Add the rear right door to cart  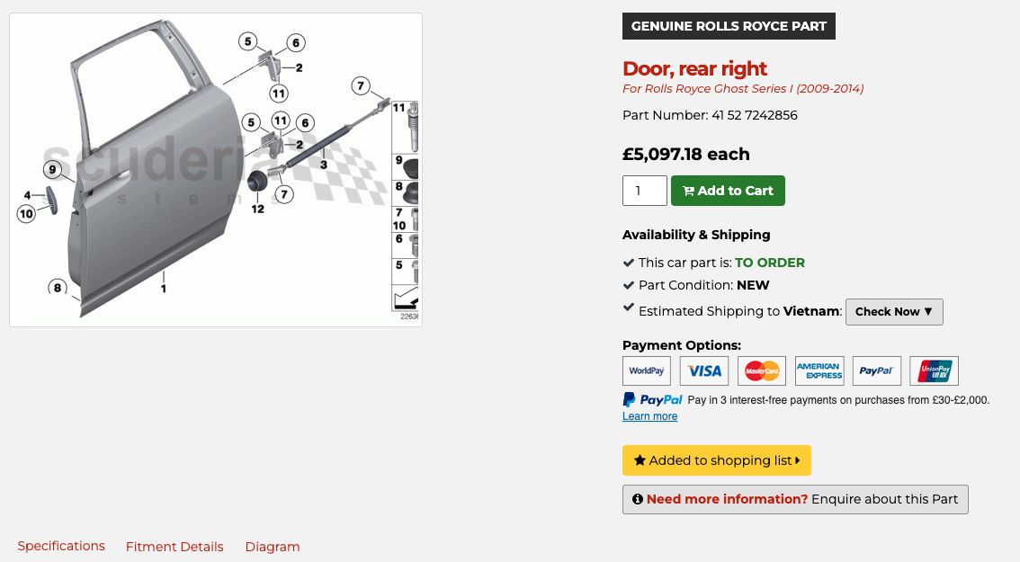728,191
